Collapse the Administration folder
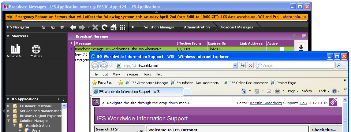 tap(14, 126)
